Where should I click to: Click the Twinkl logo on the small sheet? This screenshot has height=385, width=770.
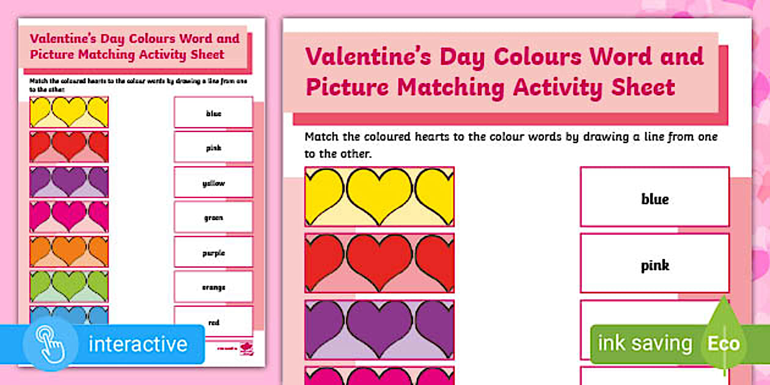coord(246,347)
